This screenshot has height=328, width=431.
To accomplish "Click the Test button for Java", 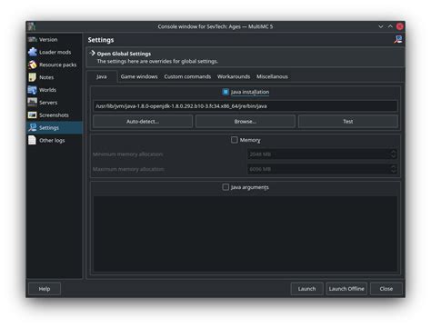I will click(x=348, y=122).
